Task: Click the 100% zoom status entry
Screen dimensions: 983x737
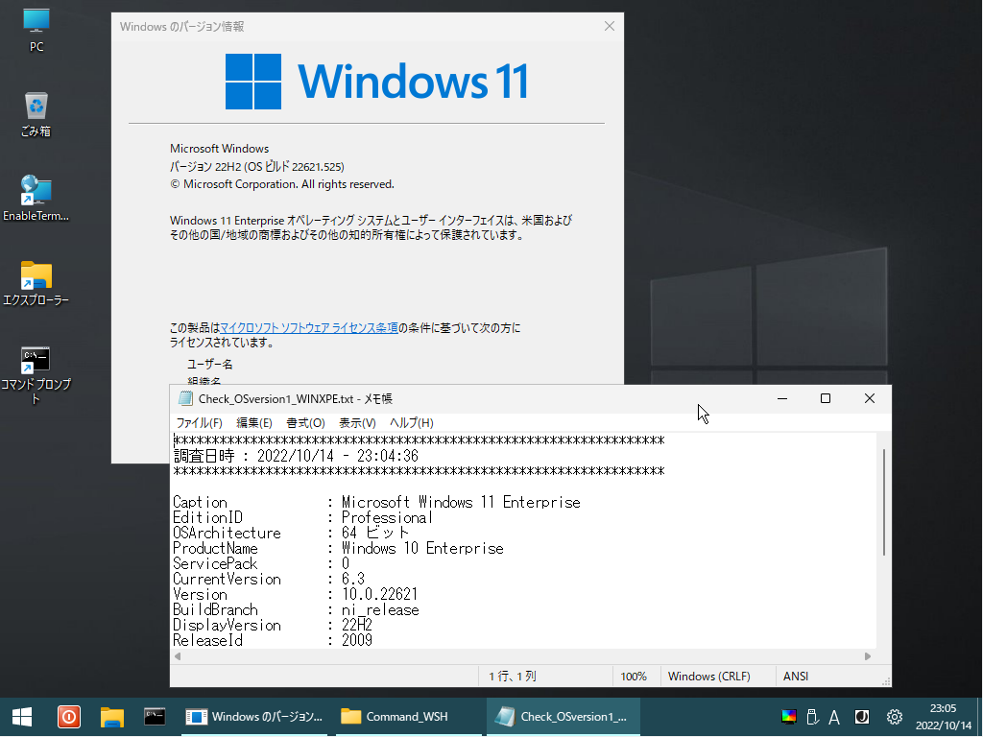Action: point(634,677)
